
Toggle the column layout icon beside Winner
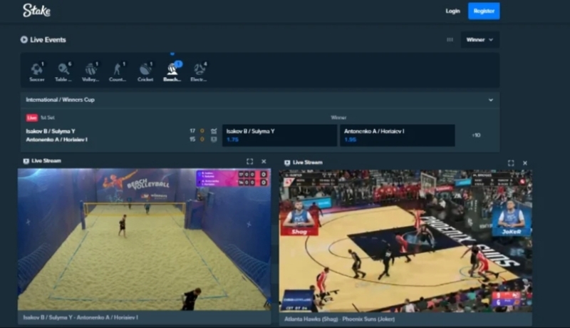(x=450, y=40)
